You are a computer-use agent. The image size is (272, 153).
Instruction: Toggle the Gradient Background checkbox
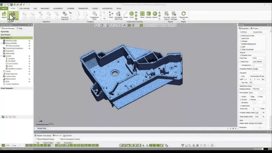(240, 44)
